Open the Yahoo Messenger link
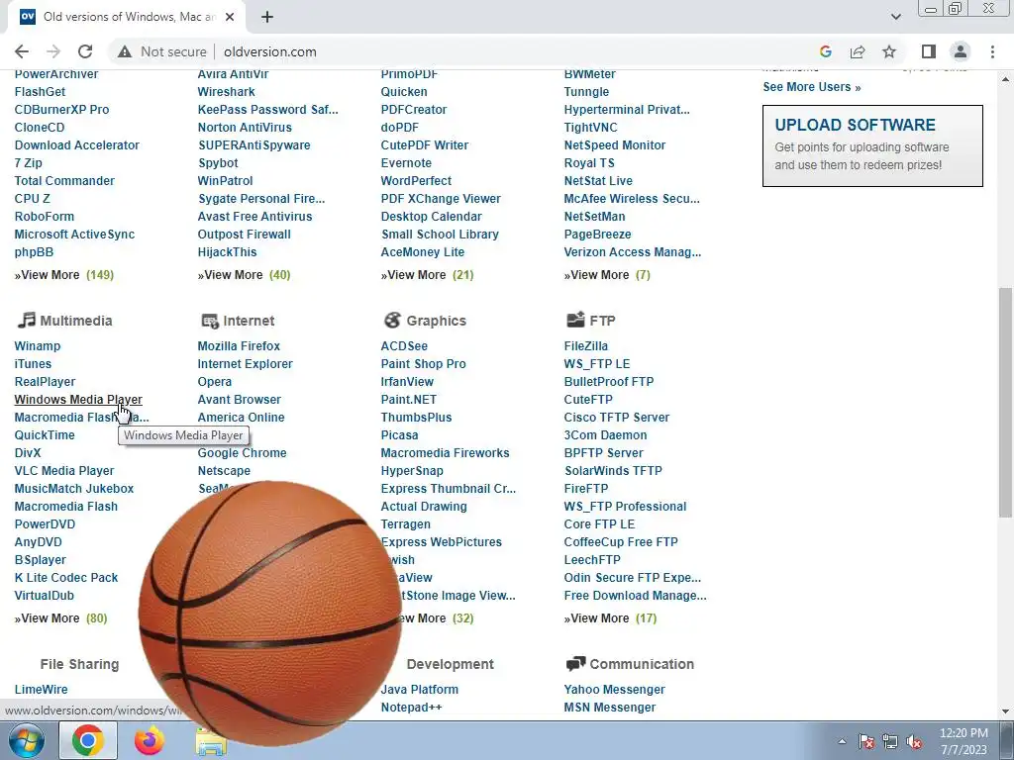Image resolution: width=1014 pixels, height=760 pixels. [x=614, y=690]
